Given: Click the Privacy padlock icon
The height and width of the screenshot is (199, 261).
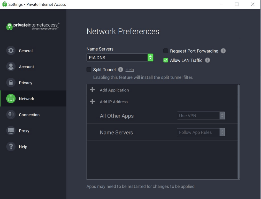Looking at the screenshot, I should [11, 82].
